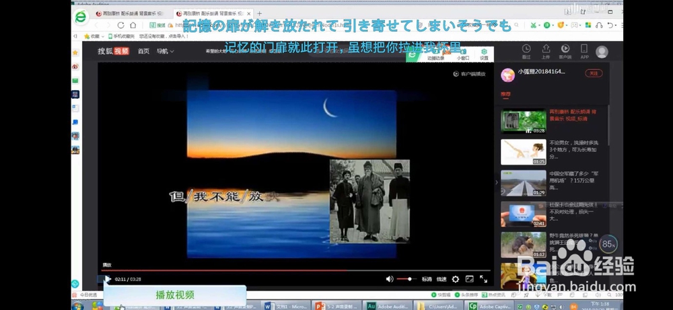Select the 推荐 tab in sidebar

[505, 94]
